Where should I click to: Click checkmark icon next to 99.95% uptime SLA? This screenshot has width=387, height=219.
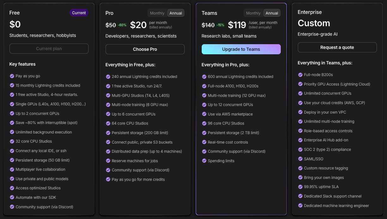[300, 187]
